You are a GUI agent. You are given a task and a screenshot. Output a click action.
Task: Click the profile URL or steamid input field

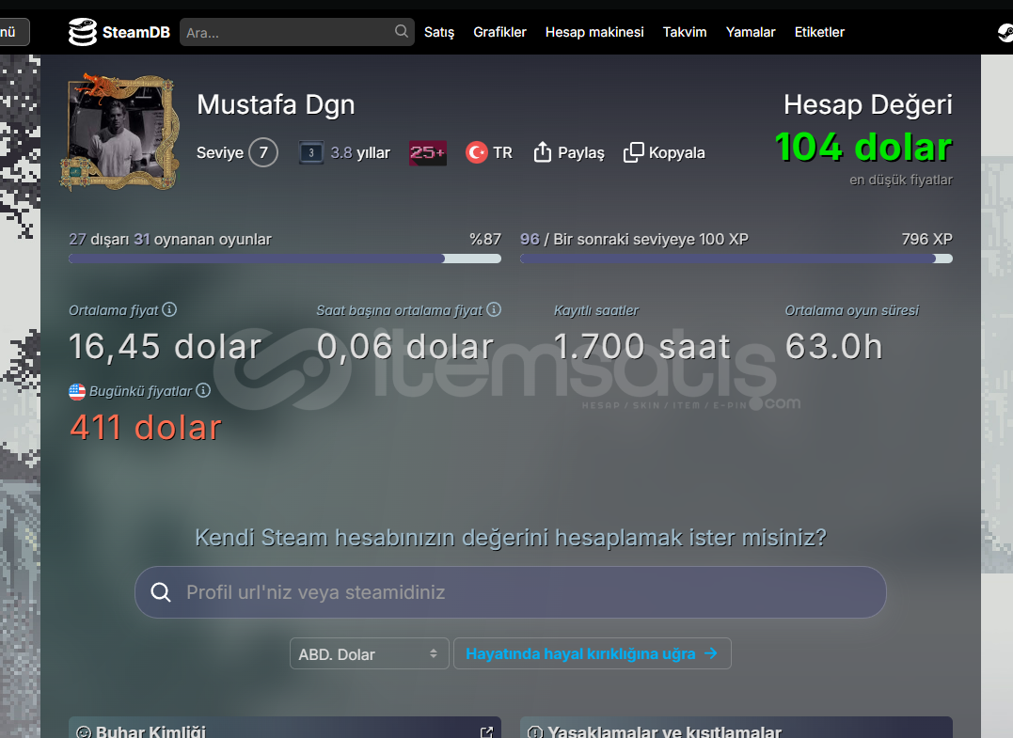click(x=511, y=592)
